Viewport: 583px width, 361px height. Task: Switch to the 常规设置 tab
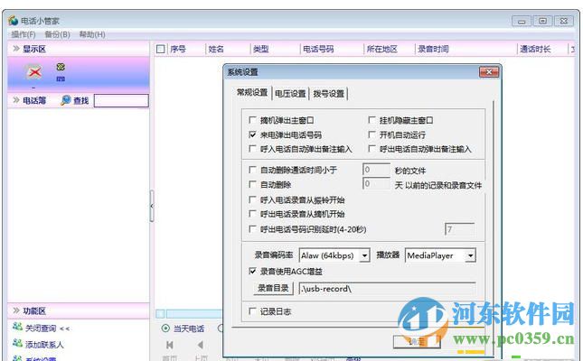252,92
